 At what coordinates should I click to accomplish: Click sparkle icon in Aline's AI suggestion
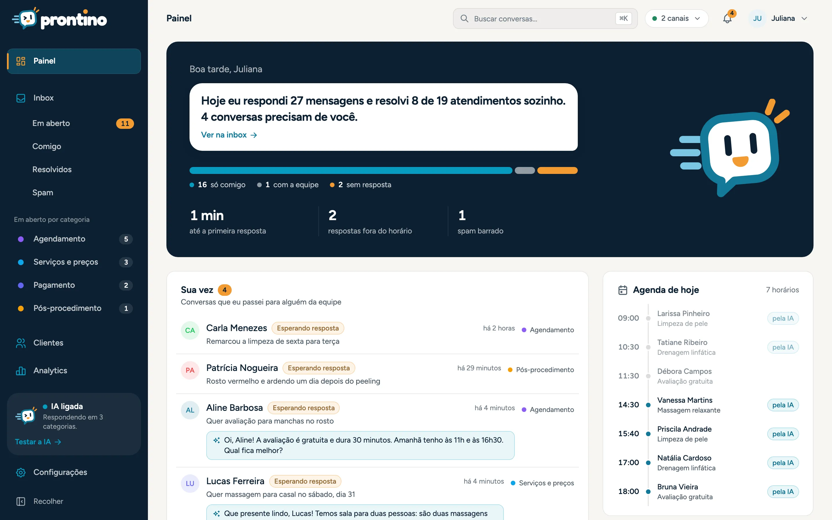(216, 440)
